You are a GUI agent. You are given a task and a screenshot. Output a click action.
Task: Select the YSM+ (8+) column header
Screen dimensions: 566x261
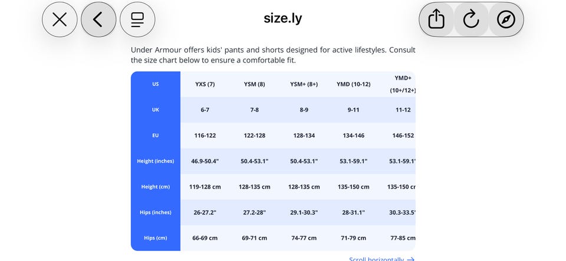(304, 84)
